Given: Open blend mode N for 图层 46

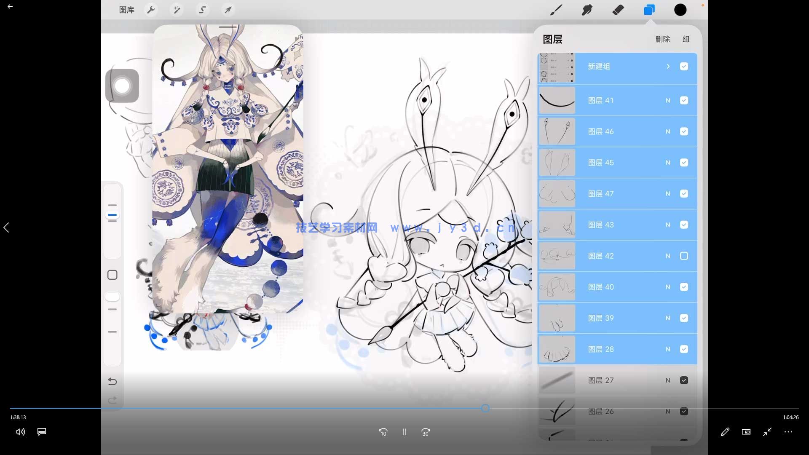Looking at the screenshot, I should pos(668,131).
